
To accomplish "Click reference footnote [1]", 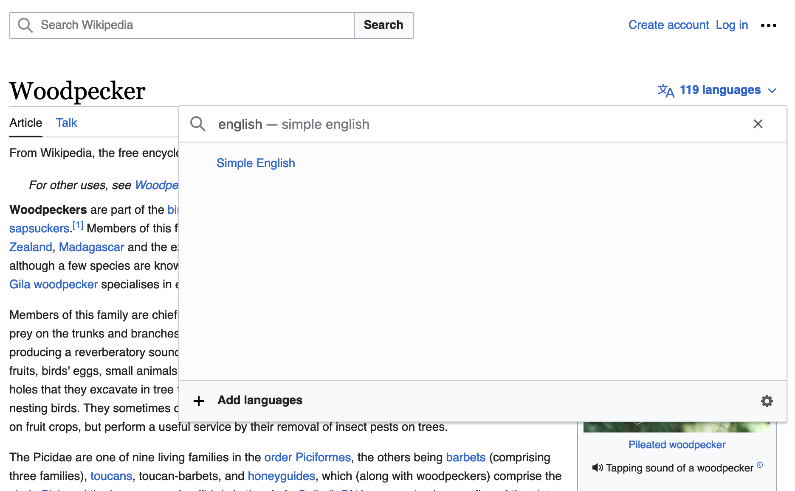I will pyautogui.click(x=78, y=225).
